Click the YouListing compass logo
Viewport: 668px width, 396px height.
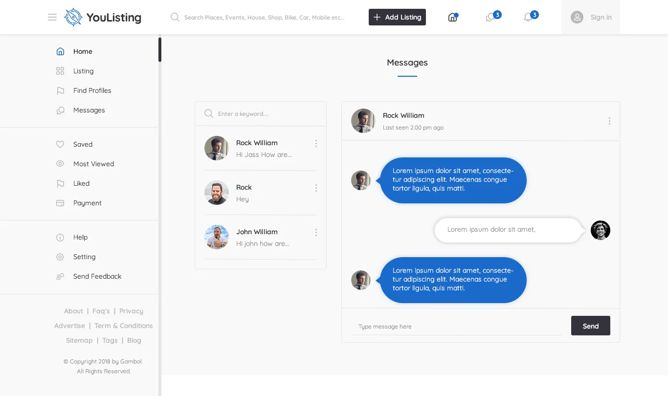coord(73,17)
